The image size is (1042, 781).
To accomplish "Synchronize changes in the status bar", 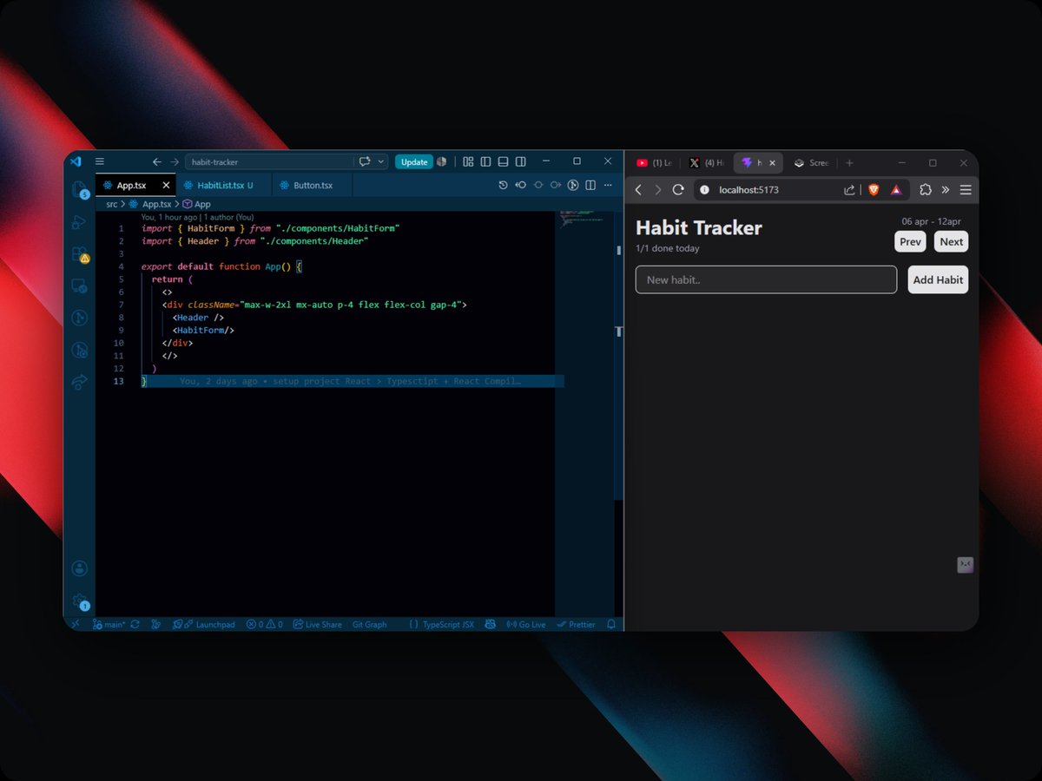I will pos(135,624).
